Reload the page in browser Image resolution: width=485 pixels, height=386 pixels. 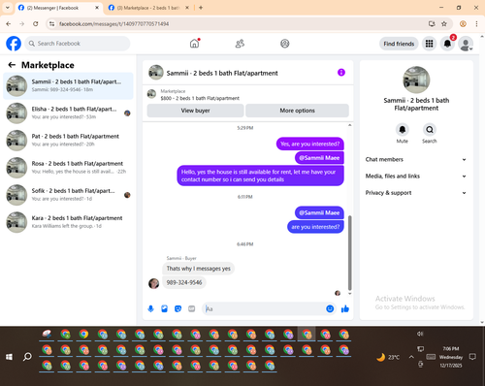36,24
